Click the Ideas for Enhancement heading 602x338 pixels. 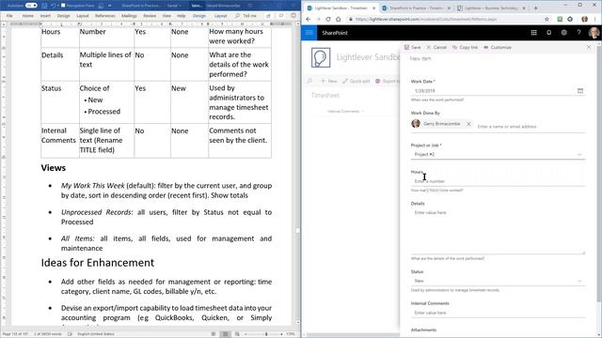click(x=98, y=263)
